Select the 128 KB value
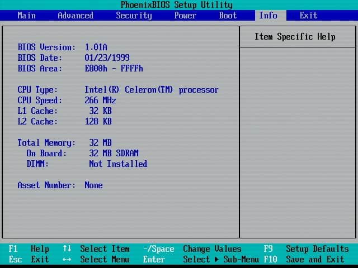The height and width of the screenshot is (268, 358). [x=98, y=122]
